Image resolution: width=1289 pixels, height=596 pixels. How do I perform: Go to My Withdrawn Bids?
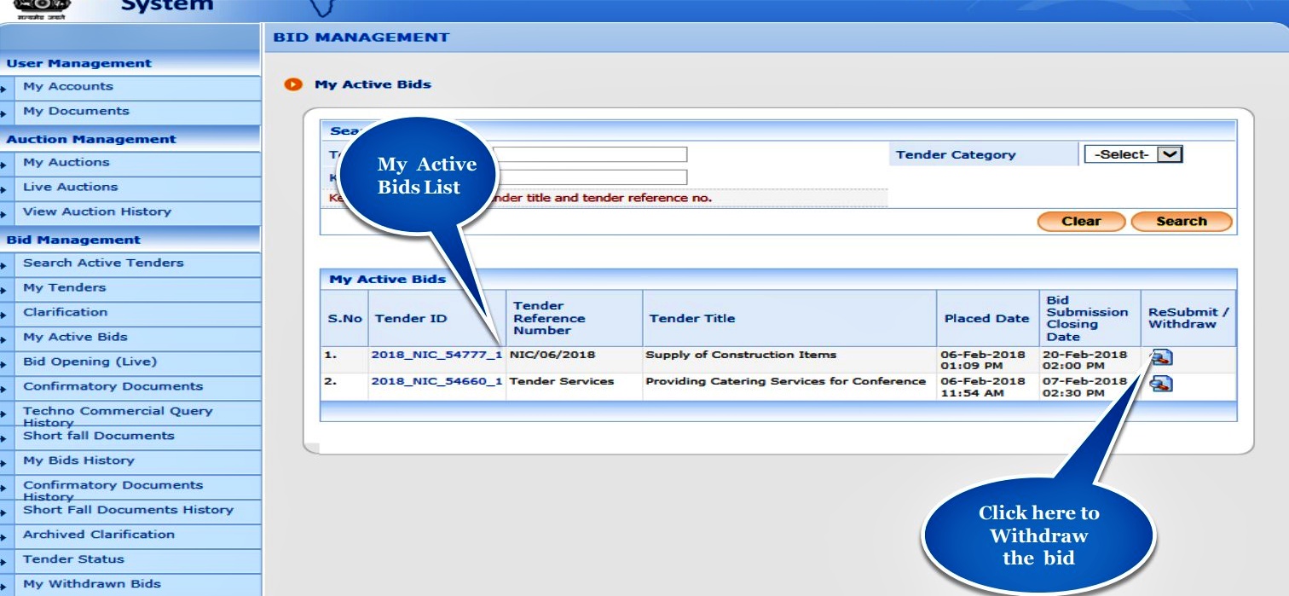91,584
